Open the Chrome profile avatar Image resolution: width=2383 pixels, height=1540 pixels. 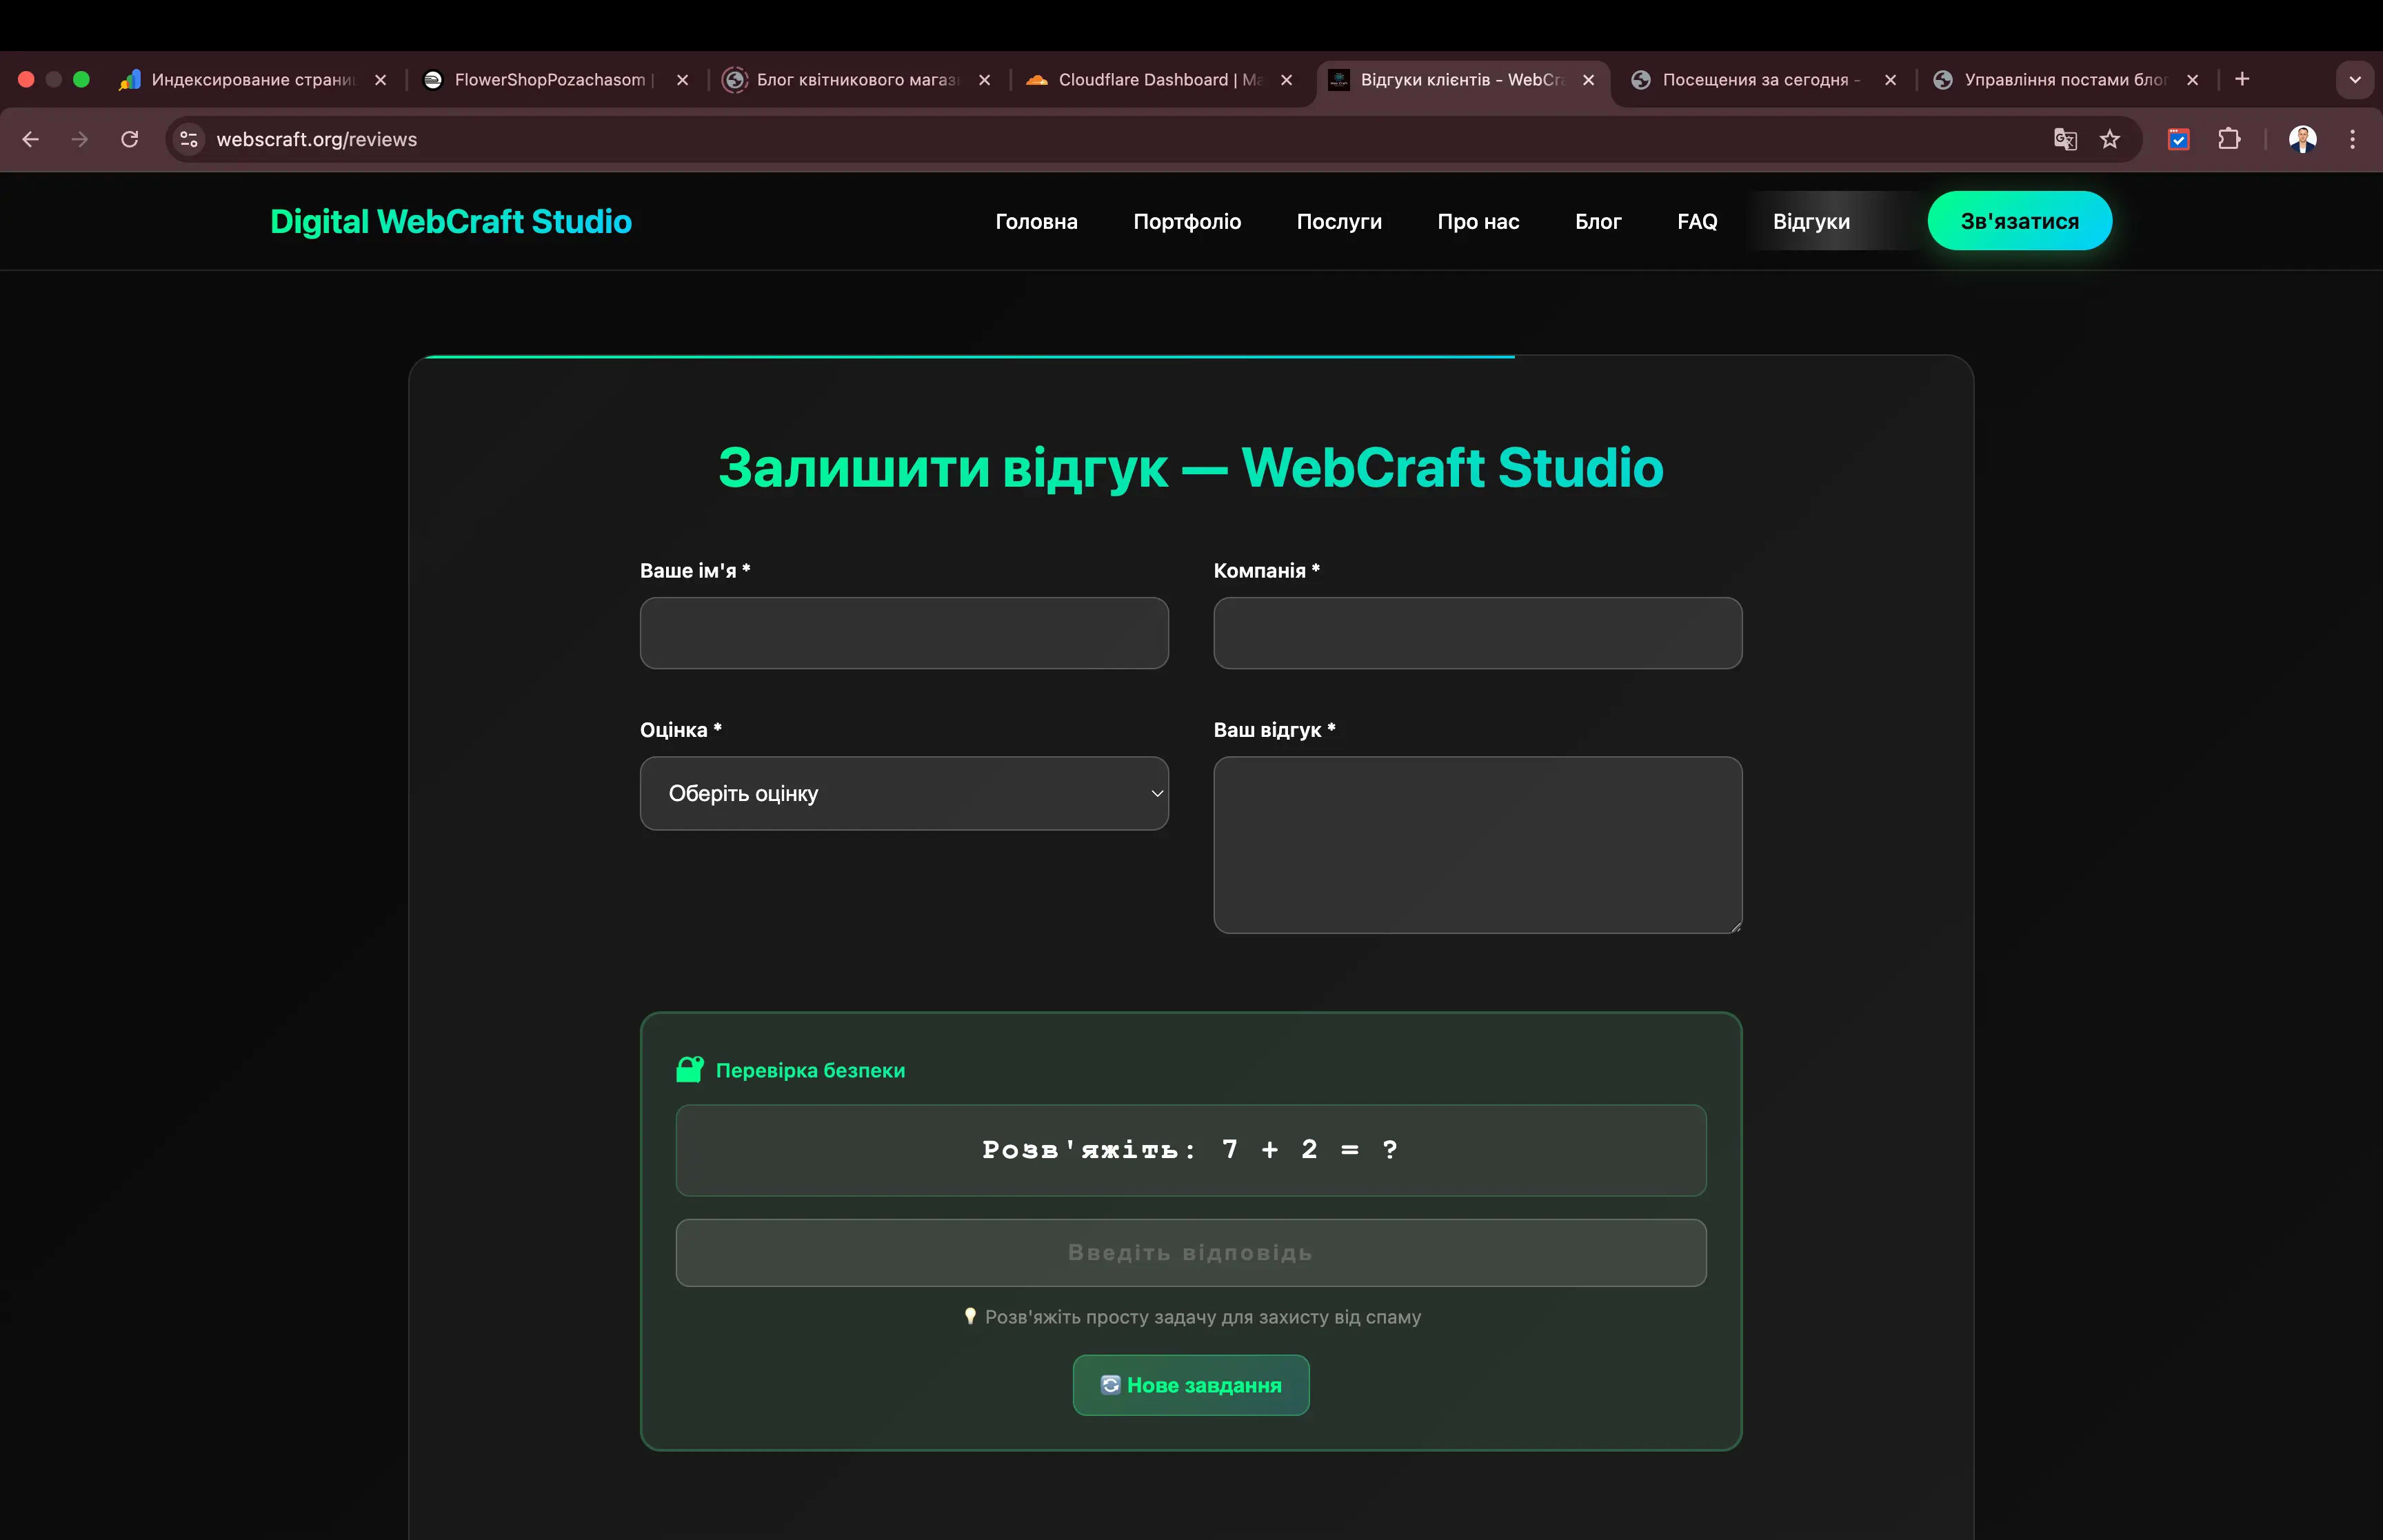2303,139
